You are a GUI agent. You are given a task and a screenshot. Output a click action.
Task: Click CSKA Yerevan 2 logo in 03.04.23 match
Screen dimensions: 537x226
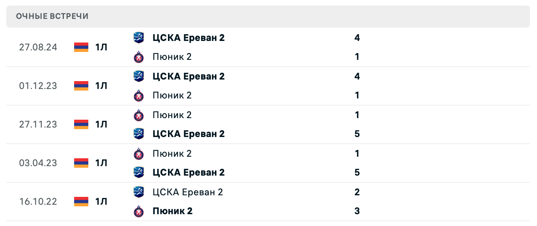(x=139, y=172)
